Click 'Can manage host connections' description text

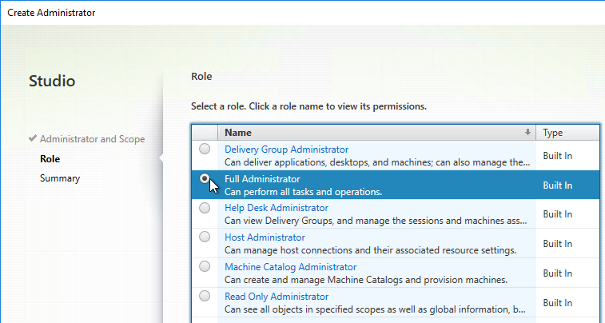pyautogui.click(x=370, y=250)
